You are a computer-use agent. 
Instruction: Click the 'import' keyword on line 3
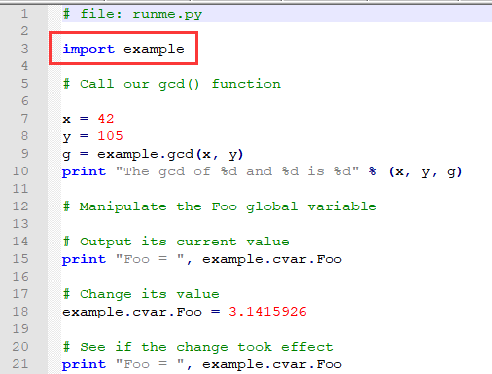(88, 49)
